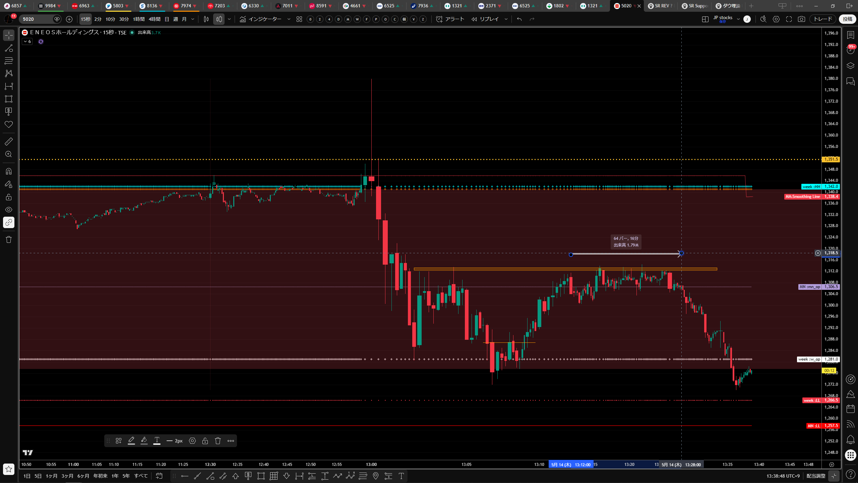Open the text color swatch

[157, 441]
